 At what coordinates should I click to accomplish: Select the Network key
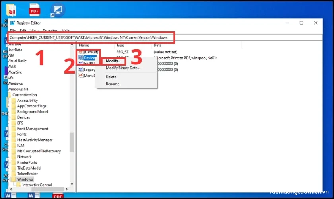(25, 157)
